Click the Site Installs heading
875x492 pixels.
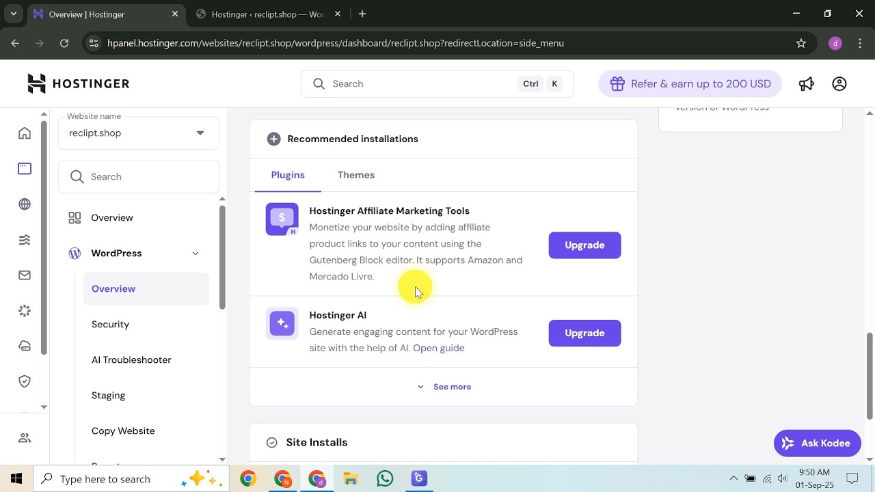[317, 443]
